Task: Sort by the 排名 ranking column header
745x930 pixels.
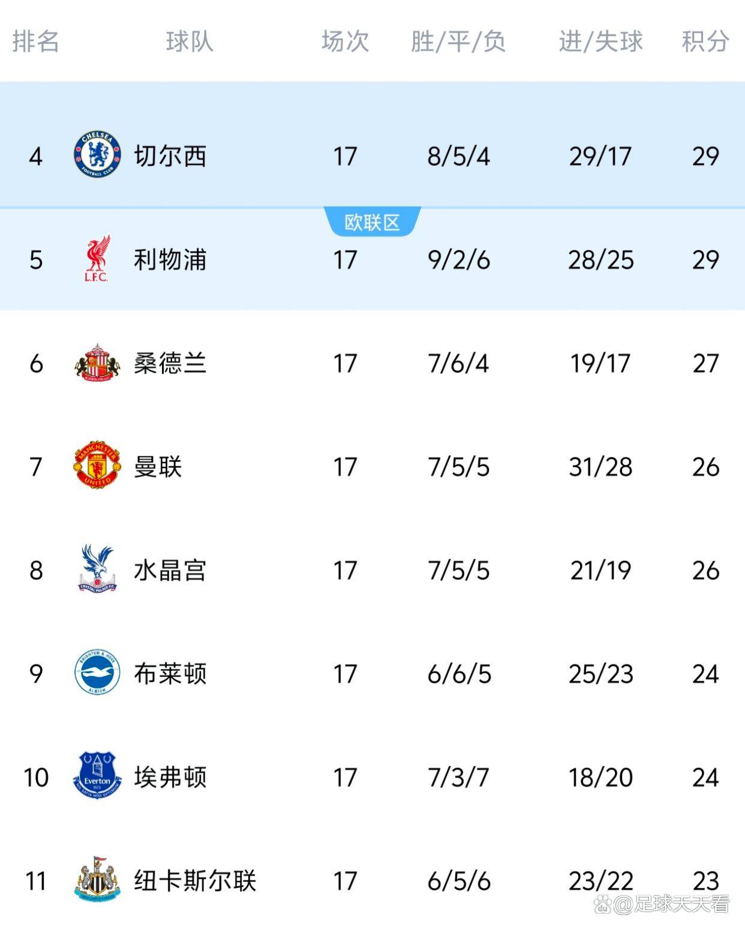Action: coord(35,41)
